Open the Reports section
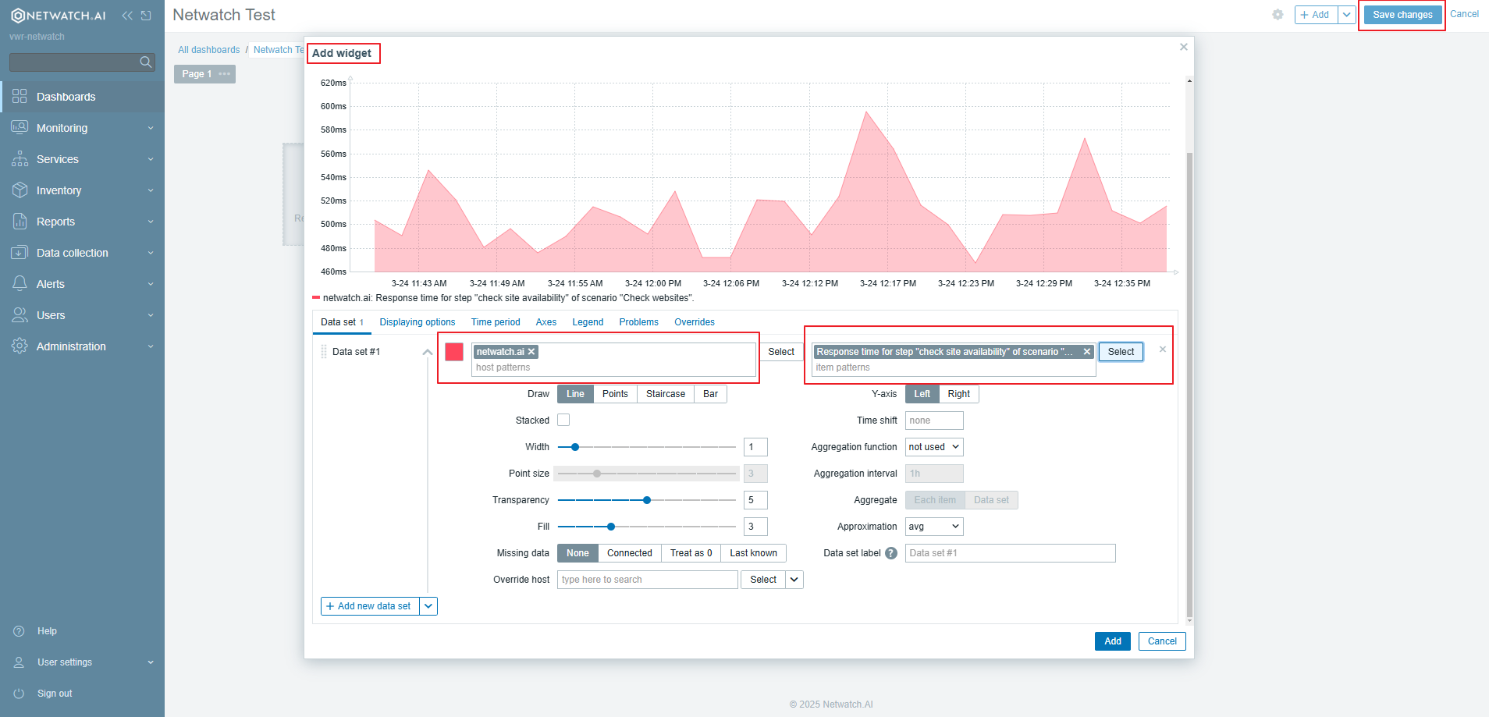 [55, 221]
